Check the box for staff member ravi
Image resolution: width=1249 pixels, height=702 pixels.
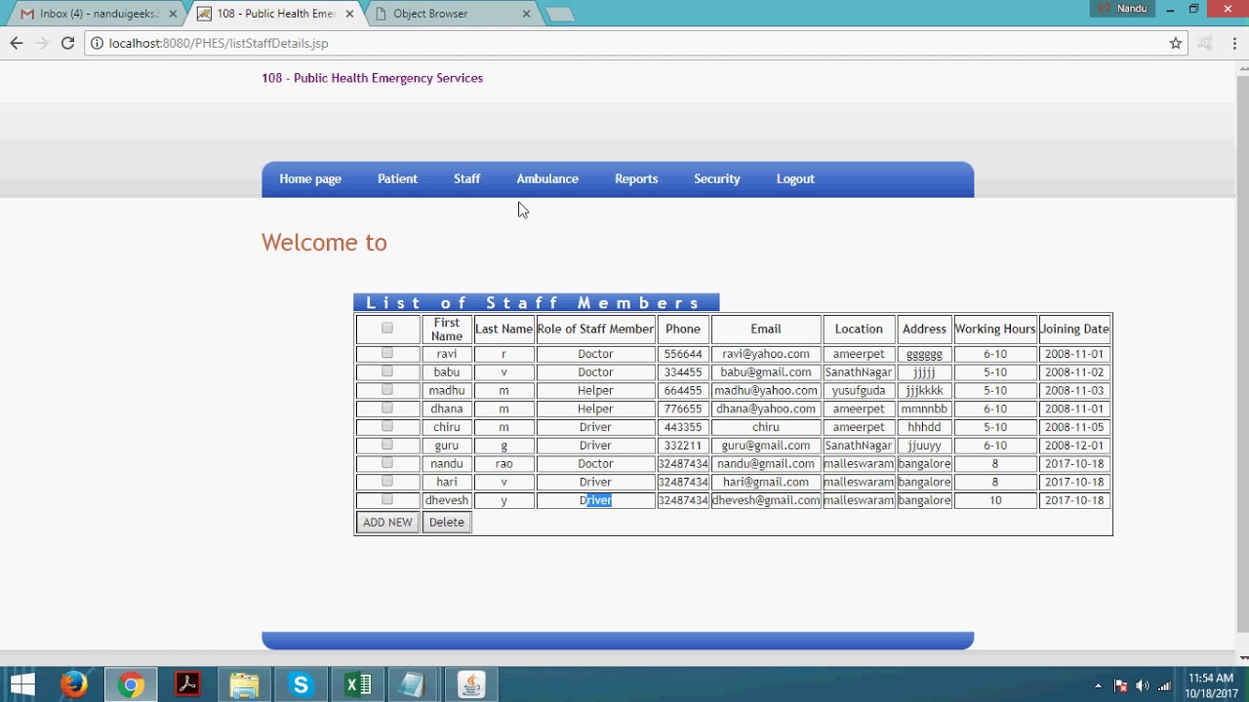click(x=387, y=353)
